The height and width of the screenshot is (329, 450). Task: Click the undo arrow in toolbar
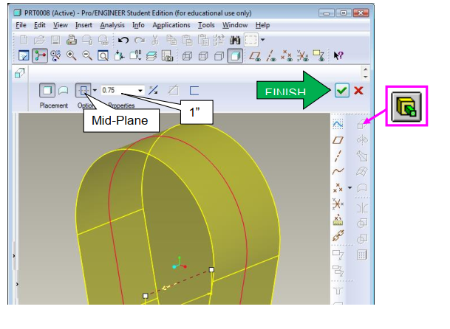coord(123,40)
